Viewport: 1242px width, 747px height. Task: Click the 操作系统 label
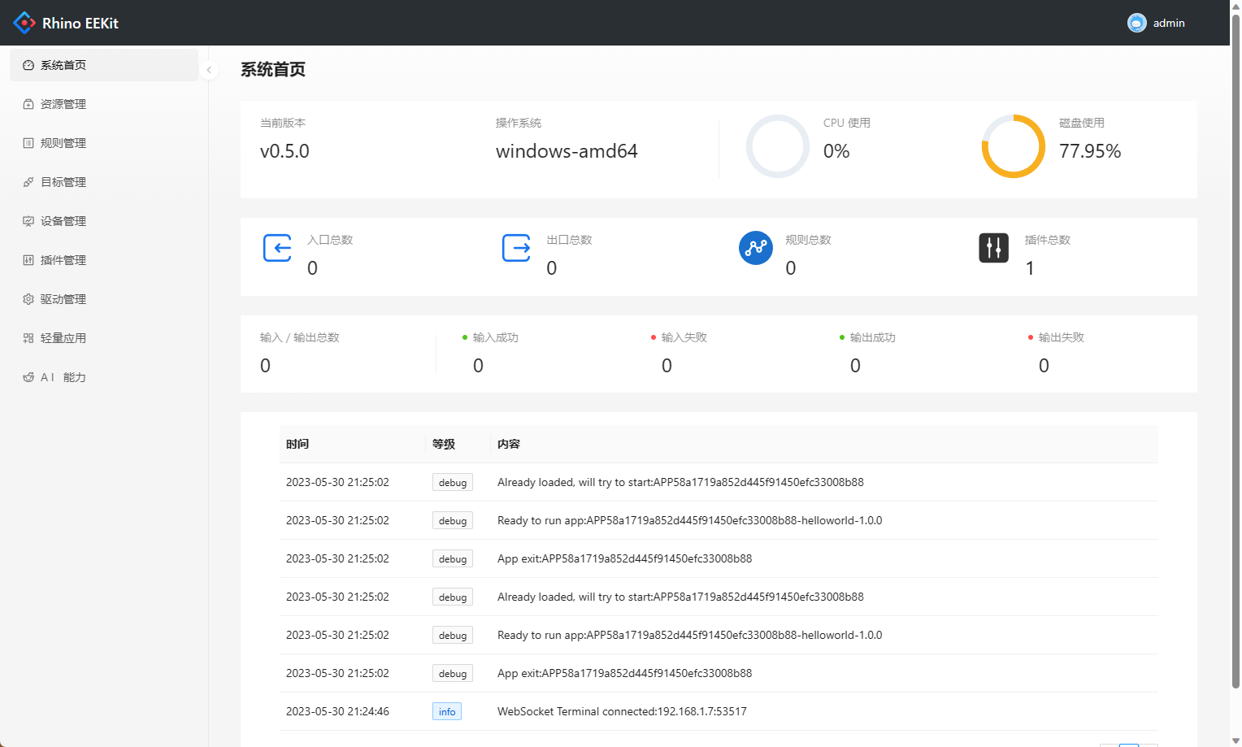(519, 123)
